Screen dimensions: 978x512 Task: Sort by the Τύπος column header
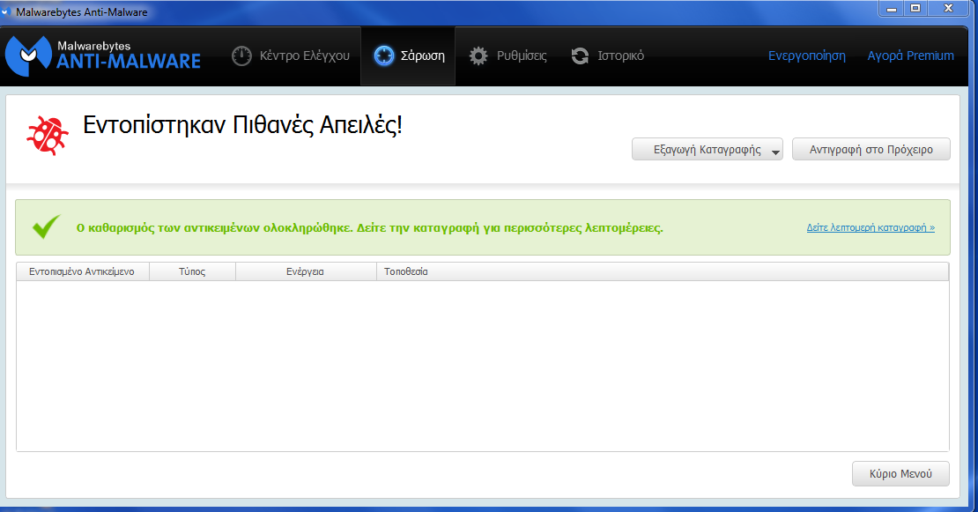point(192,272)
